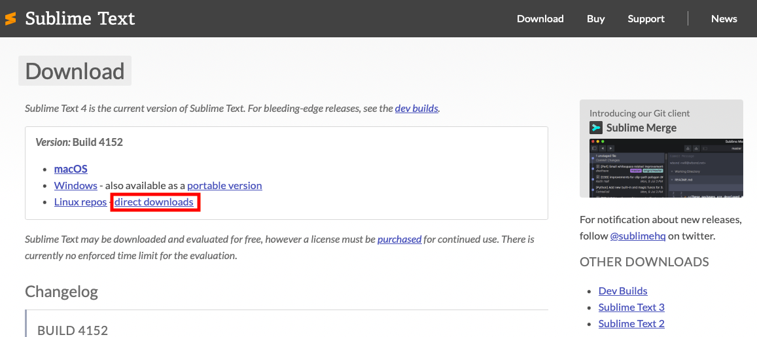
Task: Open the Linux repos link
Action: click(x=80, y=202)
